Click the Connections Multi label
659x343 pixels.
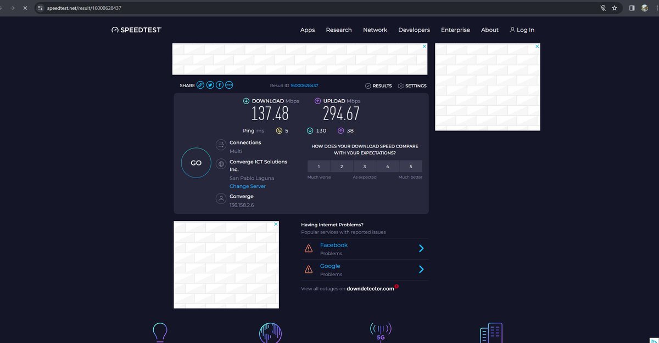(236, 151)
